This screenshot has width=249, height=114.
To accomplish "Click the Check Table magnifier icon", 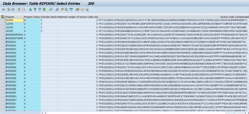I will 8,10.
